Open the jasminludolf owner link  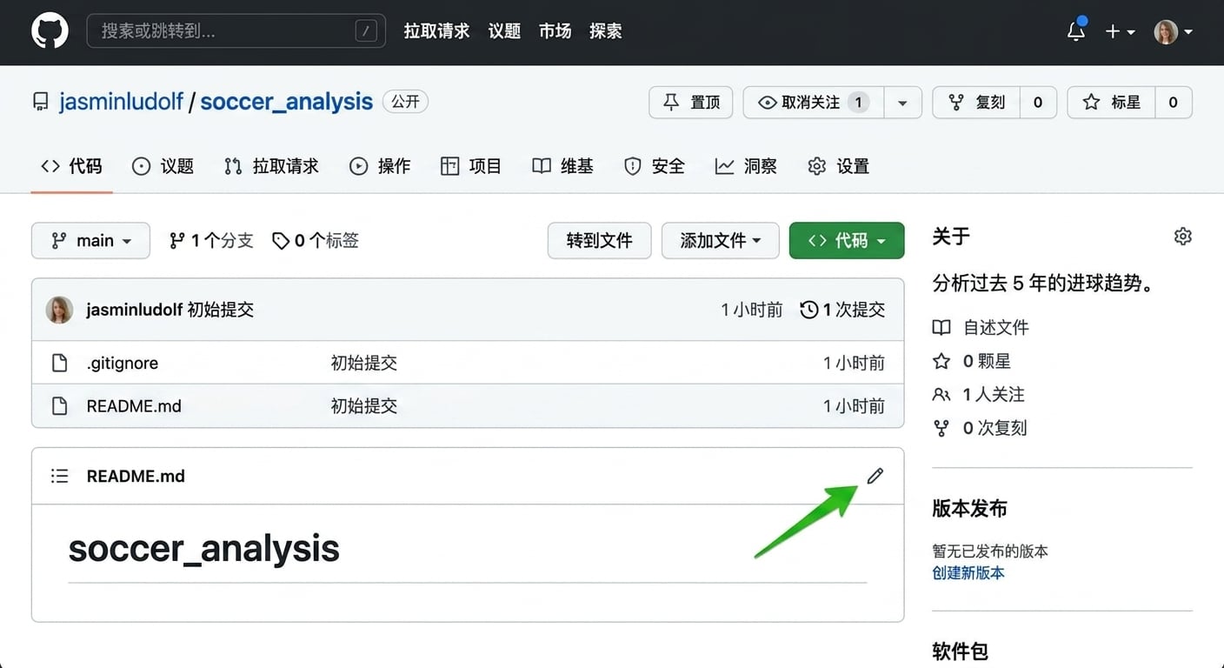pos(121,102)
